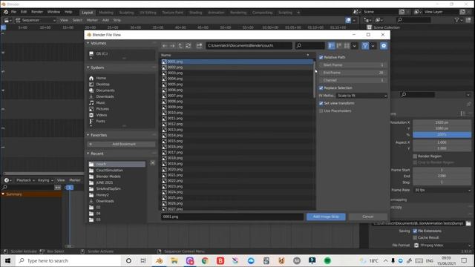This screenshot has height=267, width=475.
Task: Go back to previous folder in file view
Action: tap(165, 46)
